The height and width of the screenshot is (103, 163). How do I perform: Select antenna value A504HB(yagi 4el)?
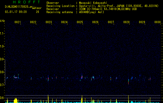91,12
